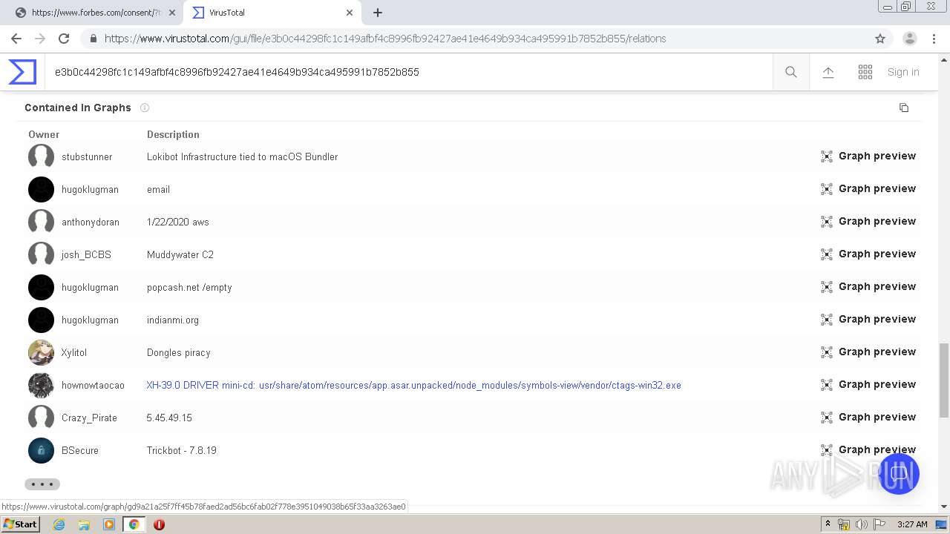Click the Sign in link
Image resolution: width=950 pixels, height=534 pixels.
(x=903, y=72)
